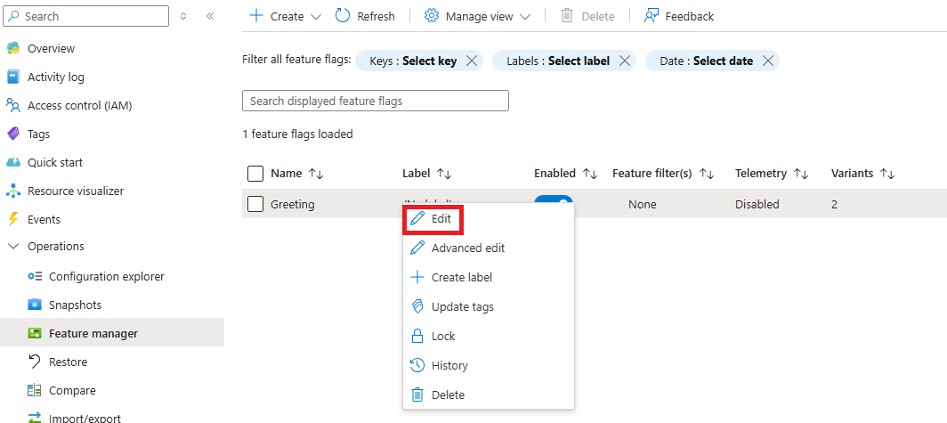The image size is (947, 423).
Task: Collapse the sidebar with double-chevron icon
Action: (x=210, y=16)
